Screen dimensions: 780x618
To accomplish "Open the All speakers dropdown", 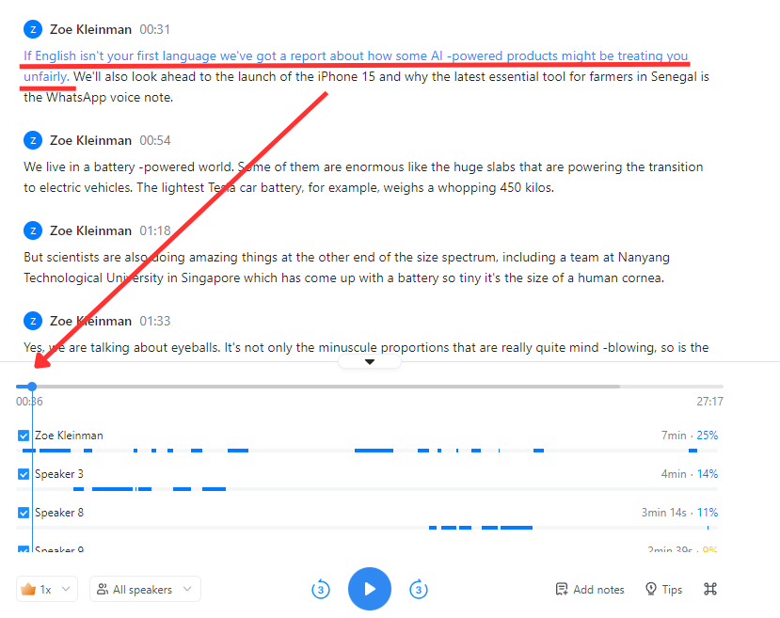I will 145,589.
